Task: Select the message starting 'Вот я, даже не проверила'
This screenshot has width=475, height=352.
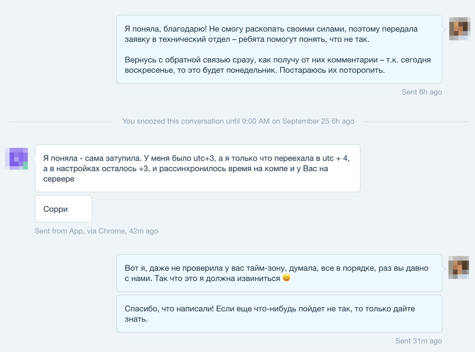Action: coord(279,273)
